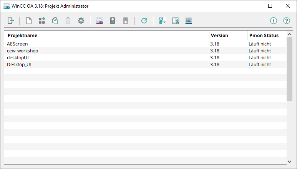The image size is (297, 169).
Task: Click 'Läuft nicht' status of desktopUI
Action: pyautogui.click(x=260, y=58)
